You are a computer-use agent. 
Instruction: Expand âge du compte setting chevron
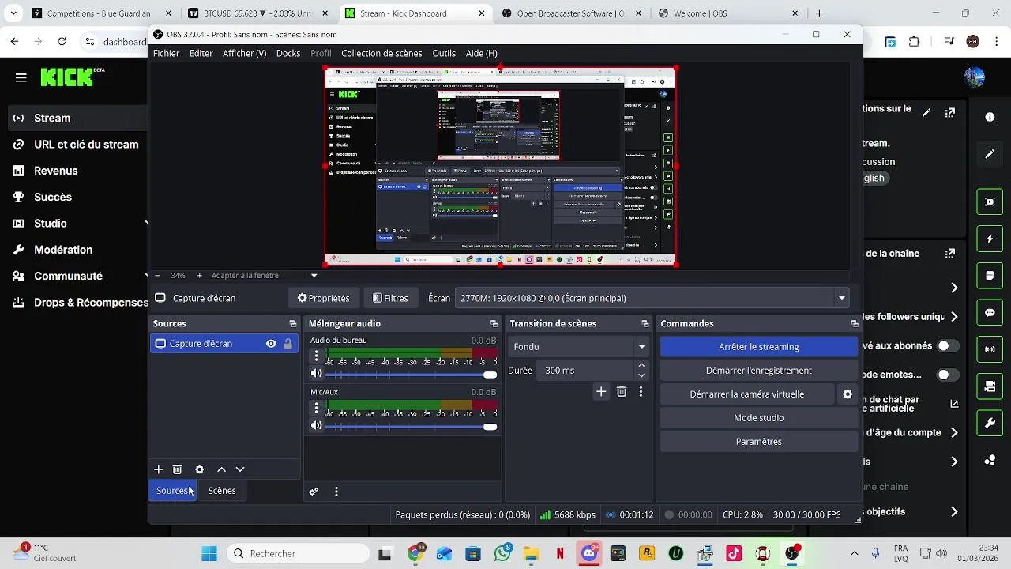[x=954, y=432]
